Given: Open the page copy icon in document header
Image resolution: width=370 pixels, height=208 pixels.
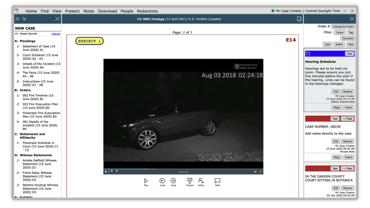Looking at the screenshot, I should (299, 19).
